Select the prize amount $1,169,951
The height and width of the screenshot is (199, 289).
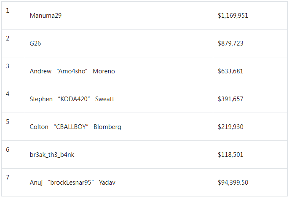tap(233, 16)
